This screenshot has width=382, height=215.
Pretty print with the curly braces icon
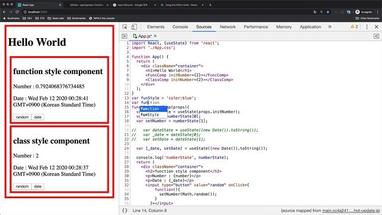pos(125,210)
